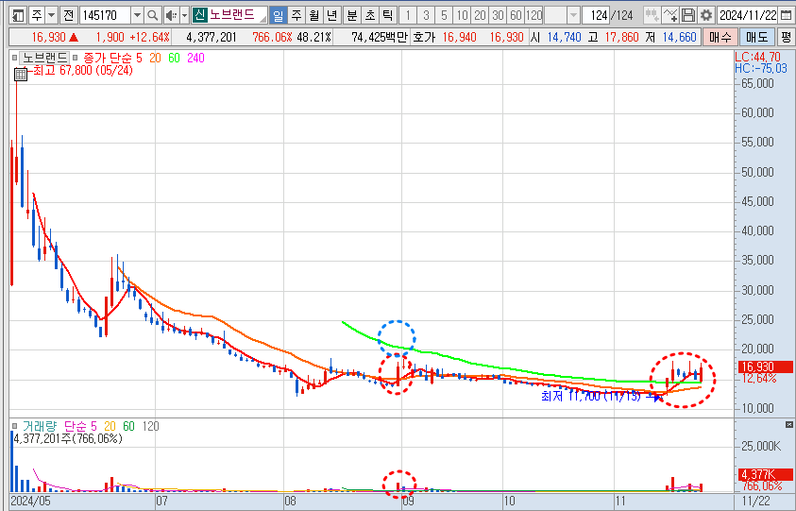Click the red 16,930 price axis tag

point(764,366)
